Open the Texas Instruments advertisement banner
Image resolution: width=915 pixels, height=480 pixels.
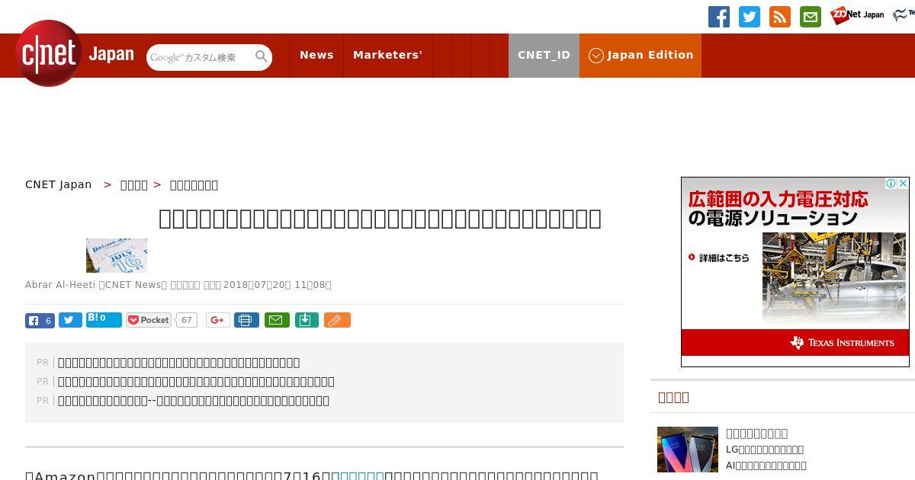point(795,272)
